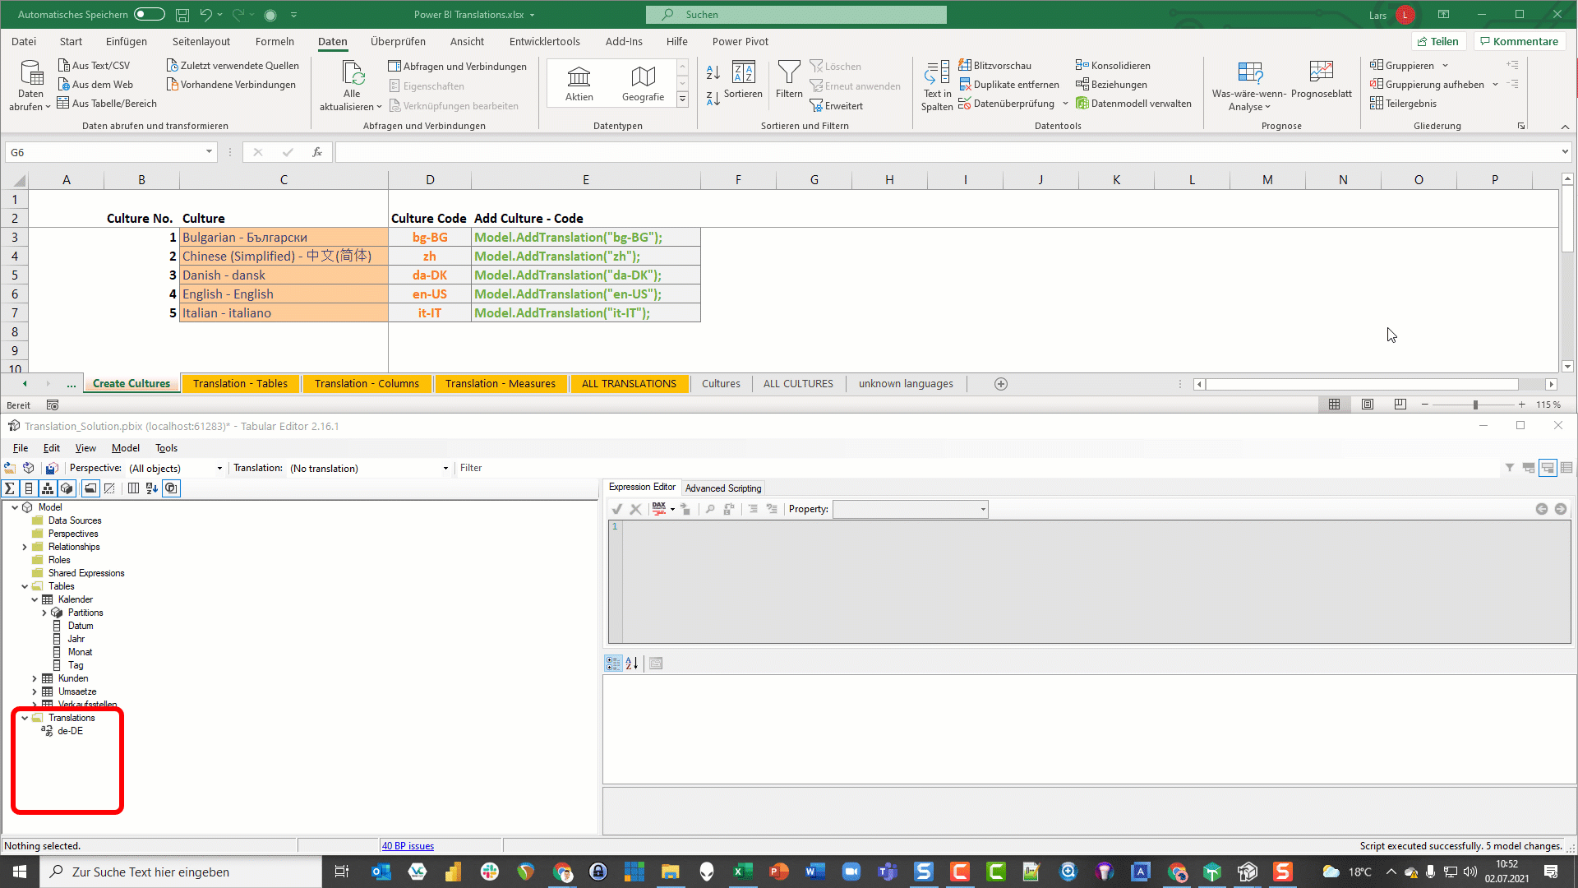Image resolution: width=1578 pixels, height=888 pixels.
Task: Click the DAX formatter icon
Action: click(x=659, y=509)
